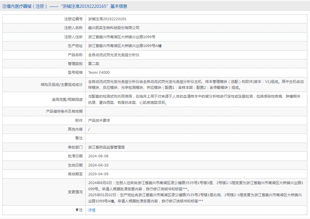Open the 详情 link
Screen dimensions: 310x219
(x=92, y=210)
